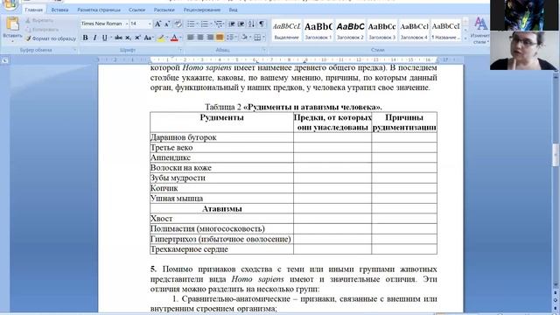Open the Paragraph (Абзац) dialog launcher
The height and width of the screenshot is (315, 560).
pyautogui.click(x=264, y=51)
